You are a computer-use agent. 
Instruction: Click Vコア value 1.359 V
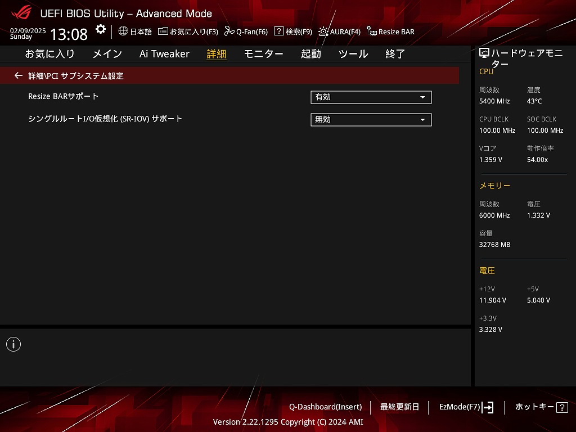(490, 160)
